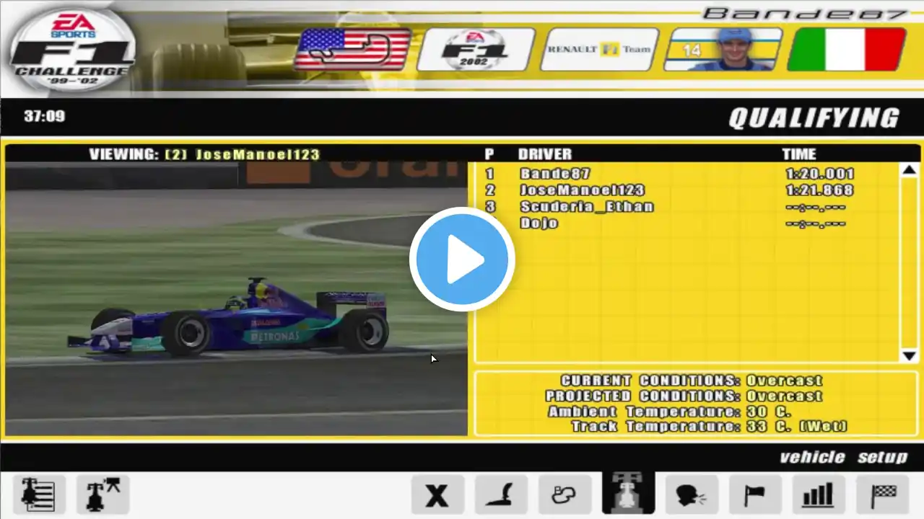Click the DRIVER column header
Screen dimensions: 924x519
[x=544, y=154]
